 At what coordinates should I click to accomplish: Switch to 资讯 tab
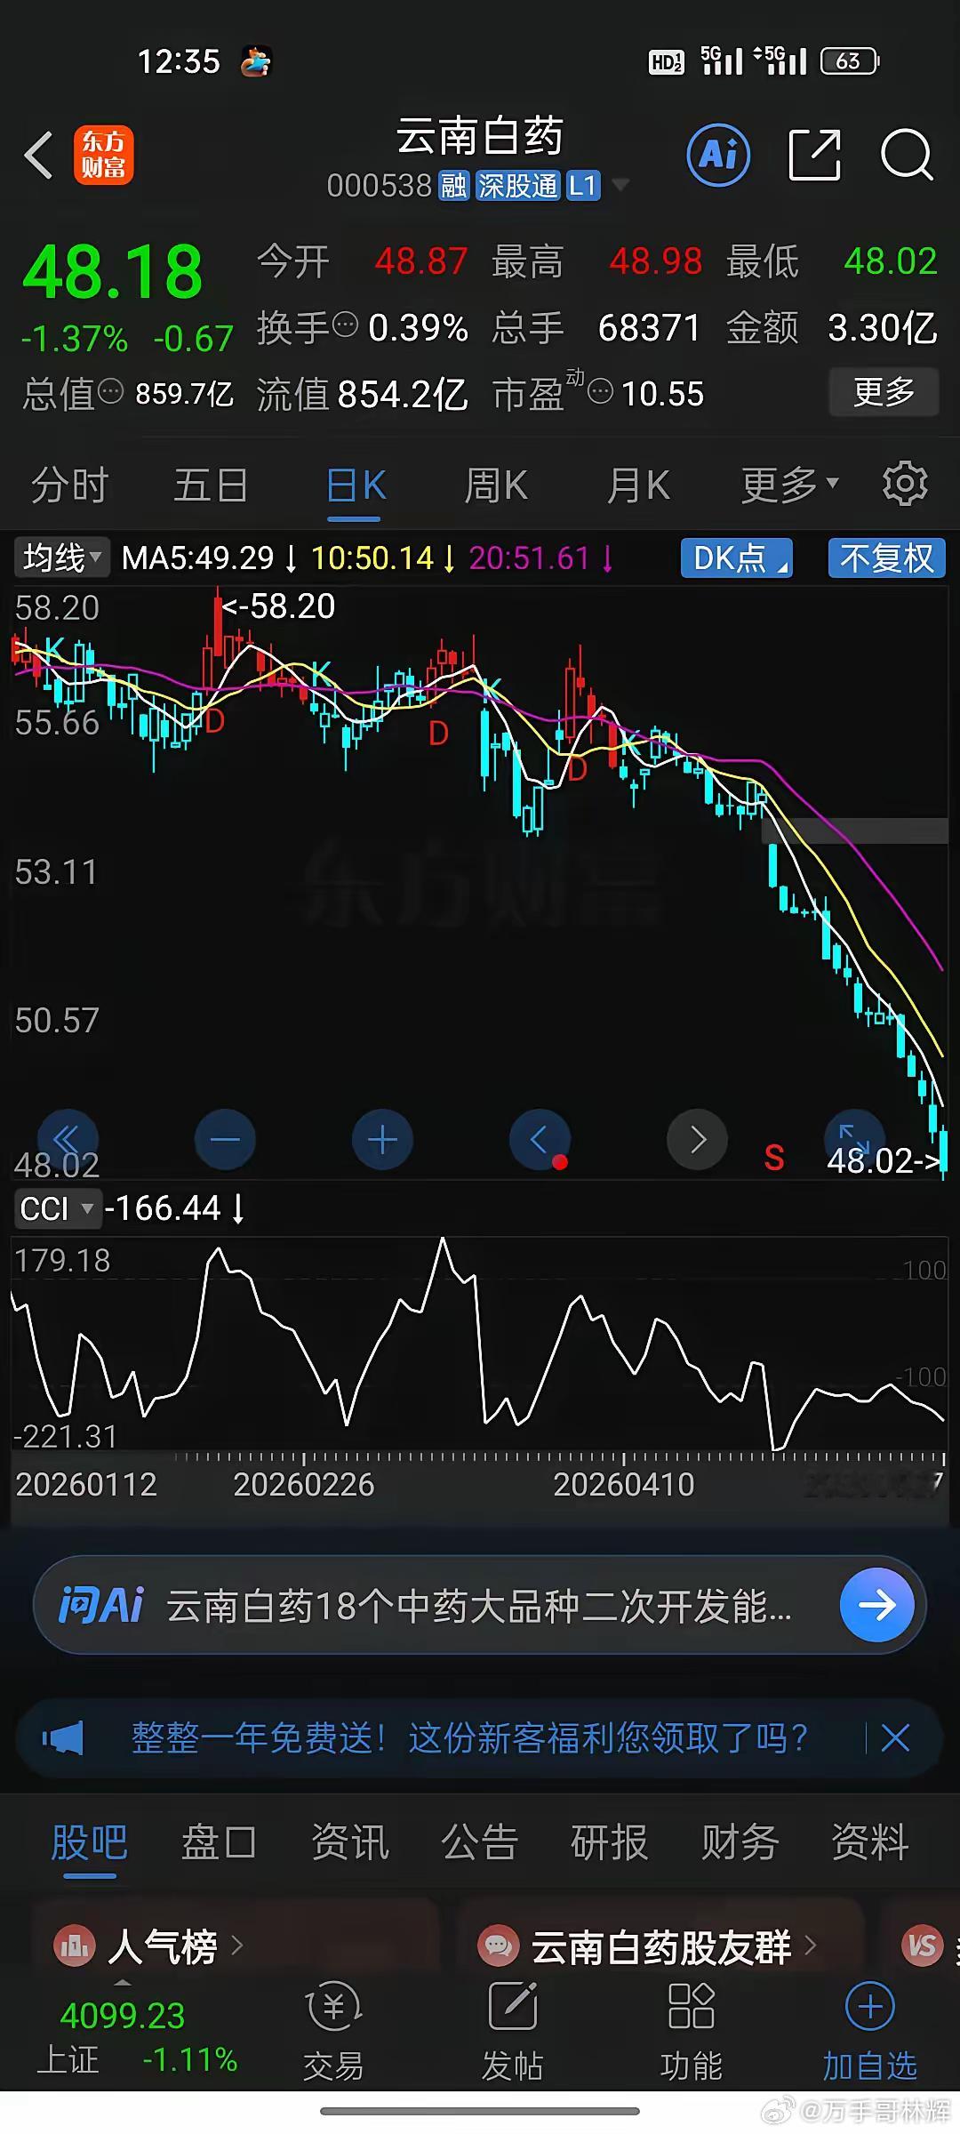[350, 1842]
